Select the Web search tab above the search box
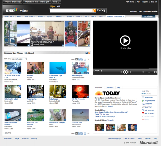Image resolution: width=161 pixels, height=146 pixels. pos(59,6)
